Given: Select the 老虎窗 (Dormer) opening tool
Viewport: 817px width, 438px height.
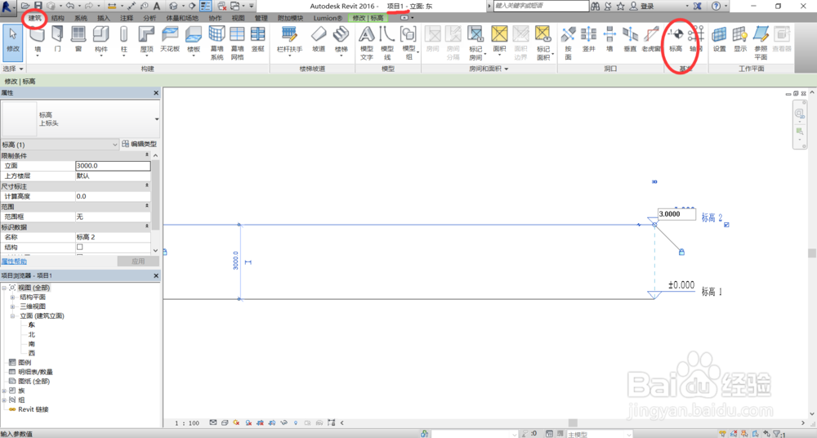Looking at the screenshot, I should [x=651, y=40].
